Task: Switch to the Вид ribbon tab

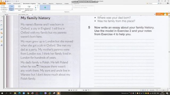Action: point(39,3)
